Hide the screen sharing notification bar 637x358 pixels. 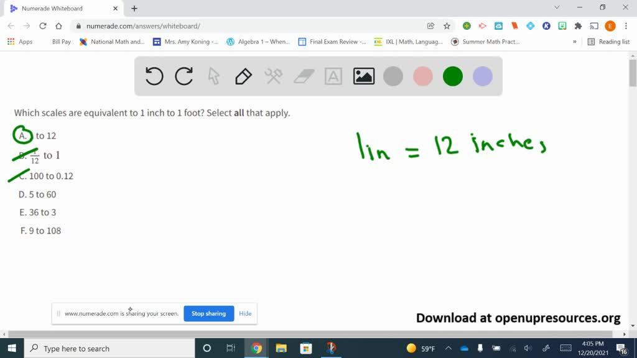[x=245, y=313]
